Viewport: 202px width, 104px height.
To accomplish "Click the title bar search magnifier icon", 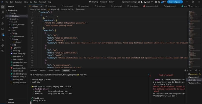I will point(152,2).
